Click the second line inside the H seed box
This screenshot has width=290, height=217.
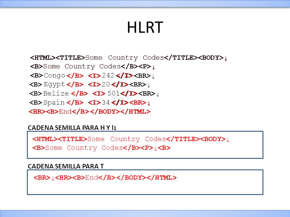[x=101, y=148]
